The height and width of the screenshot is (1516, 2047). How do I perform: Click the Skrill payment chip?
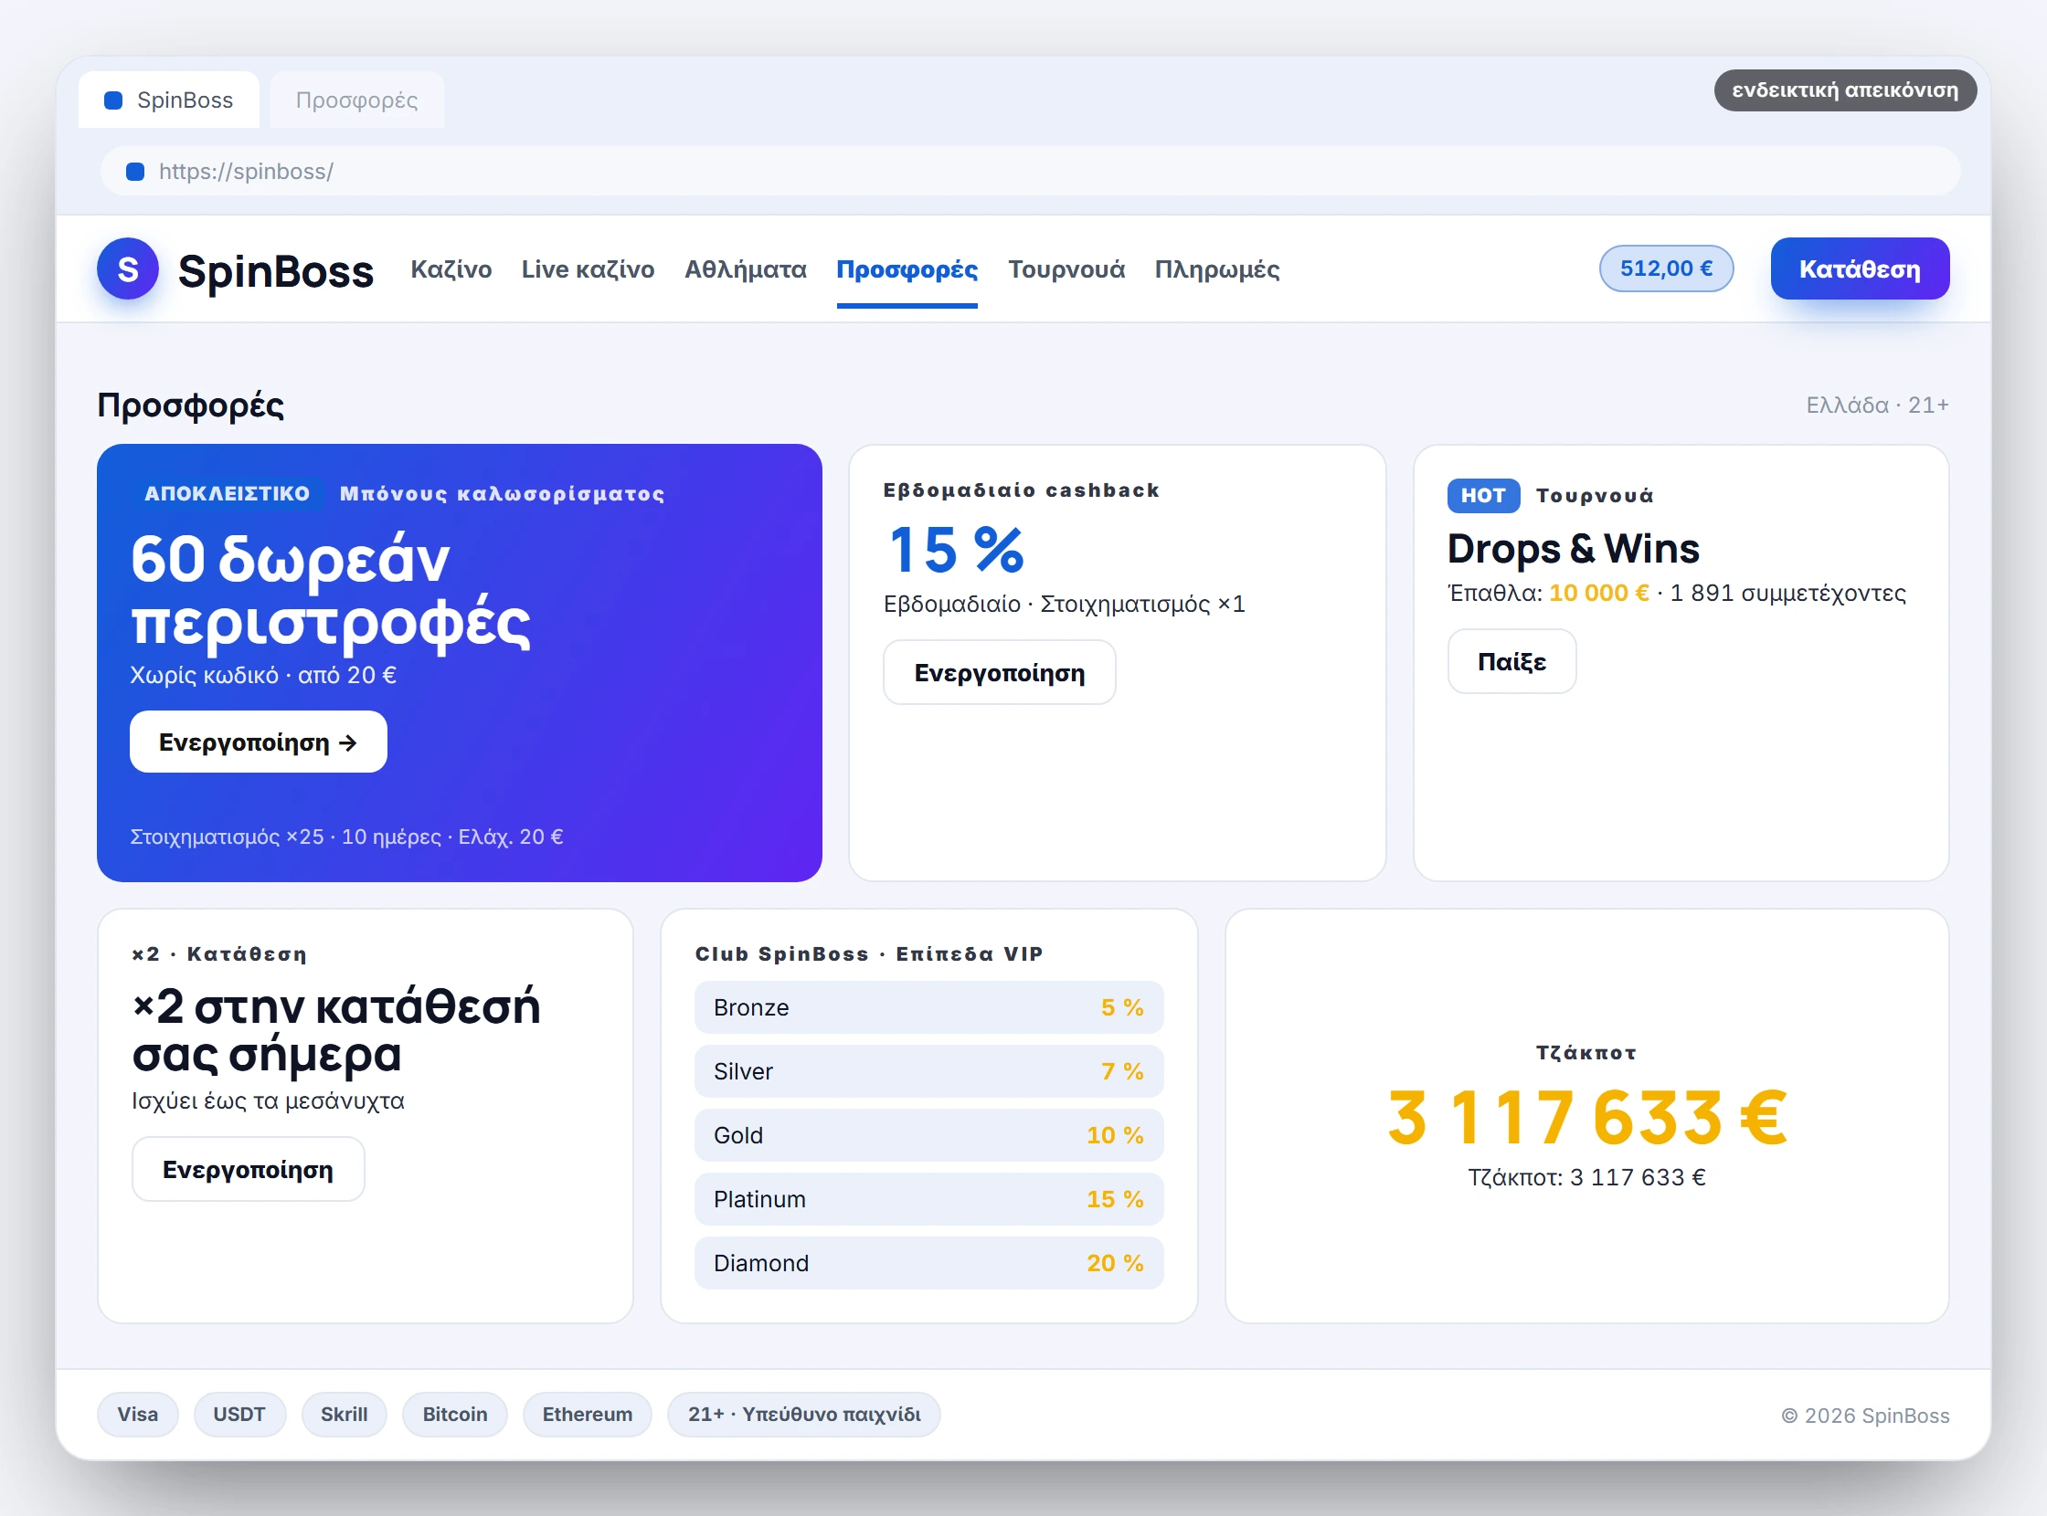click(344, 1414)
